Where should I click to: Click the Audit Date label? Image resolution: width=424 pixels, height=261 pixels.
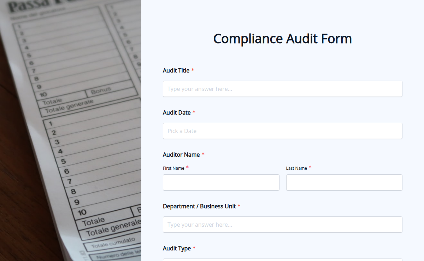click(176, 112)
